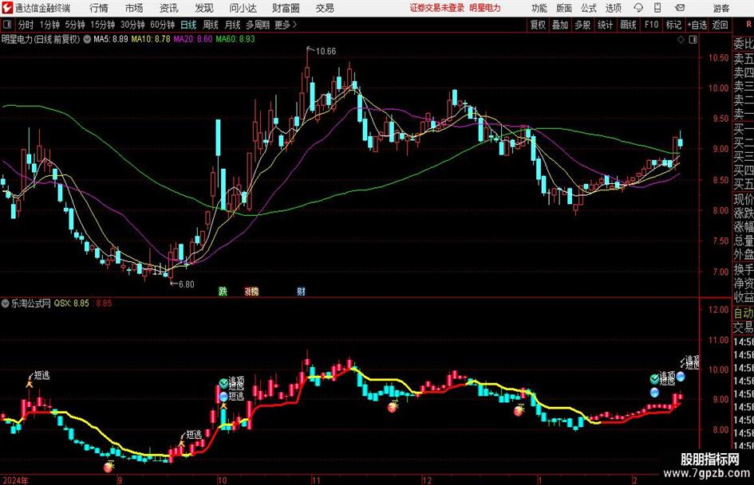Open the 资讯 menu
Image resolution: width=754 pixels, height=485 pixels.
169,8
